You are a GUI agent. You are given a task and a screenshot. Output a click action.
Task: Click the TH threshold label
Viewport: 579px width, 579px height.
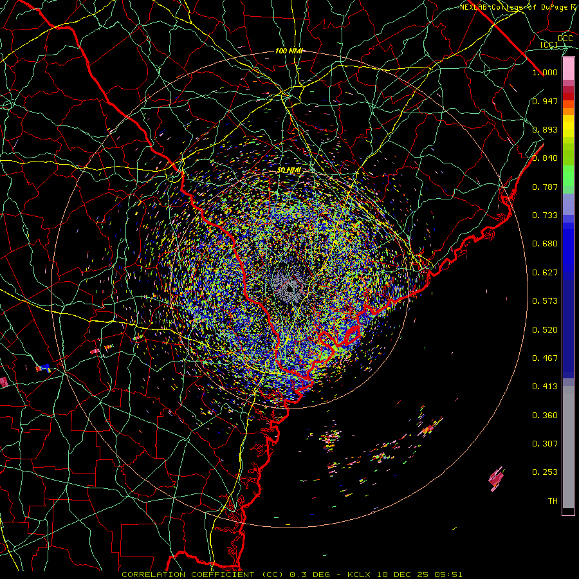[x=553, y=501]
